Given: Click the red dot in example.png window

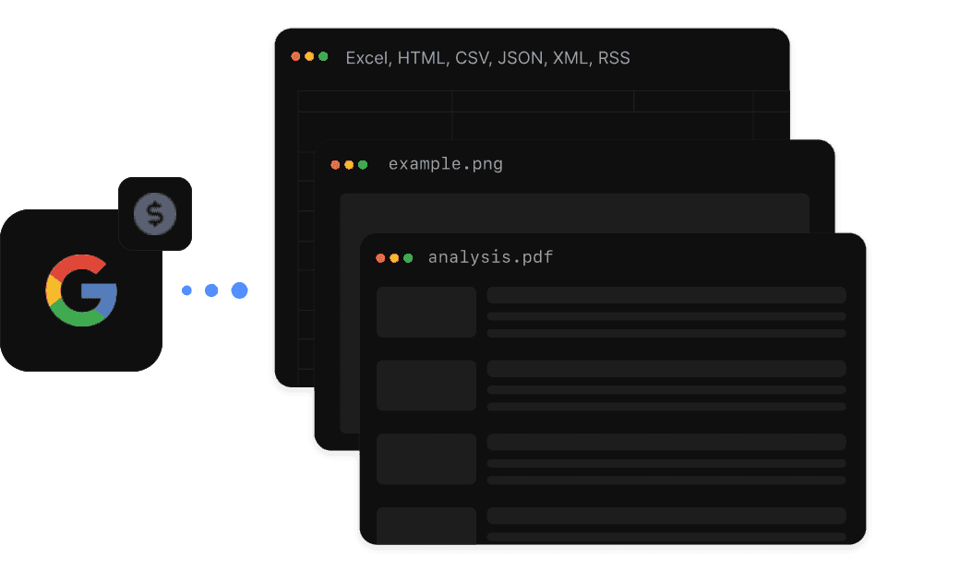Looking at the screenshot, I should (x=335, y=164).
